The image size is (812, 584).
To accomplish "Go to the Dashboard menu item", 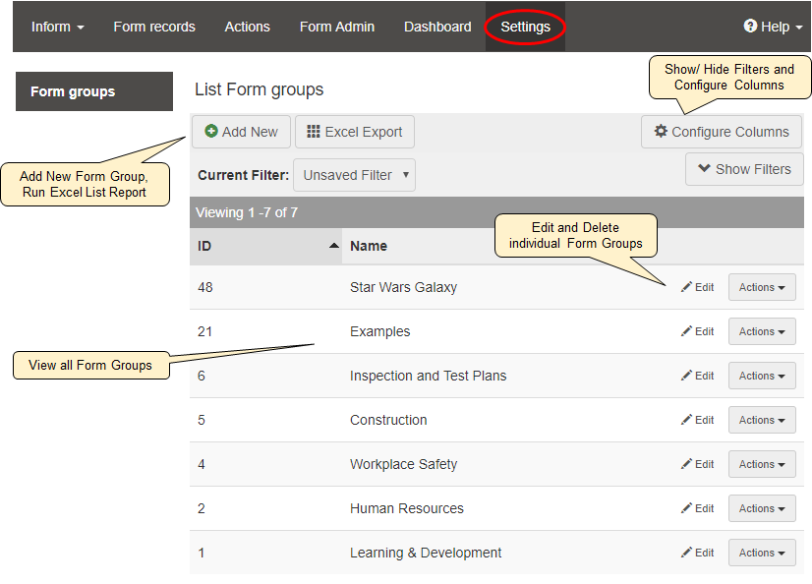I will tap(437, 27).
